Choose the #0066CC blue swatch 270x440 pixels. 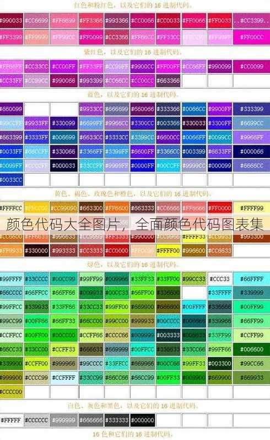coord(194,109)
